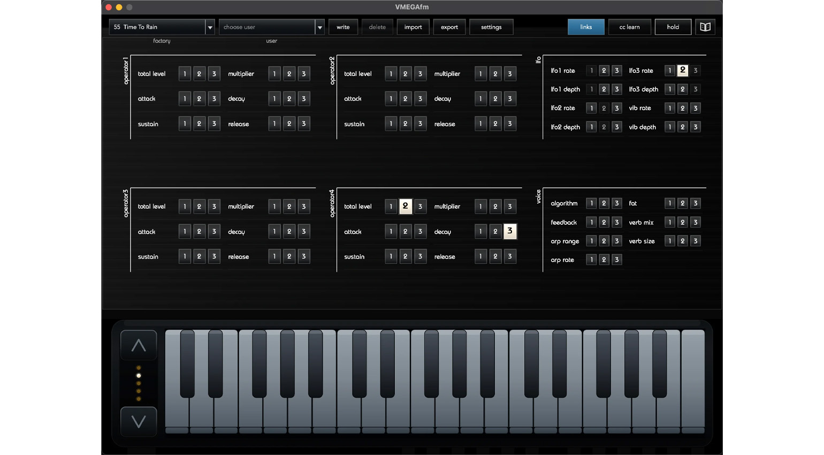Viewport: 824px width, 455px height.
Task: Open the choose user preset field
Action: (x=267, y=27)
